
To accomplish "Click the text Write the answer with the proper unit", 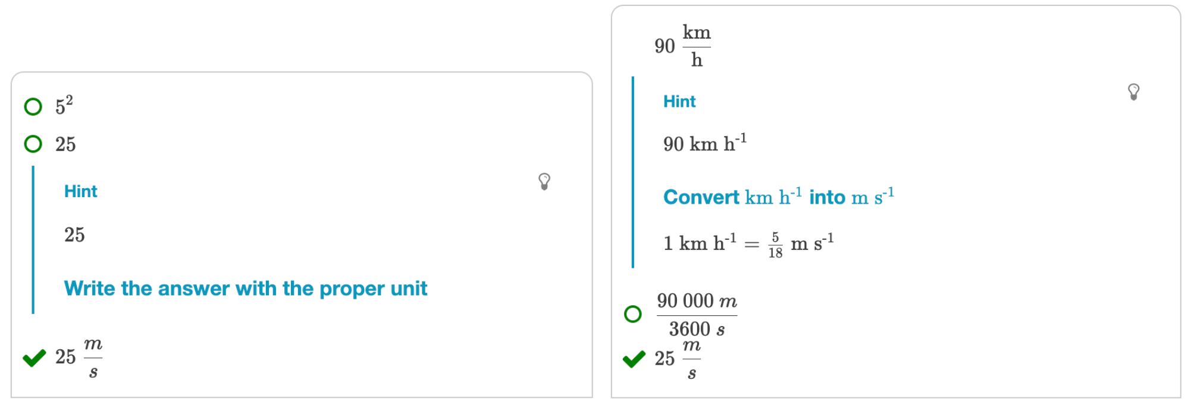I will click(x=246, y=289).
